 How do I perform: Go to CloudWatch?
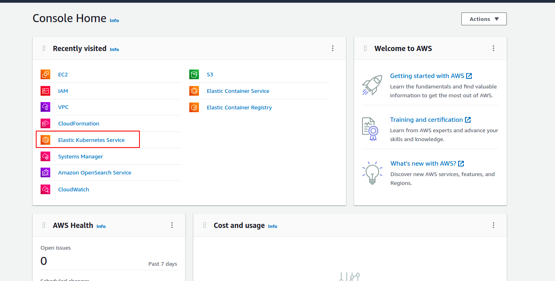tap(74, 189)
